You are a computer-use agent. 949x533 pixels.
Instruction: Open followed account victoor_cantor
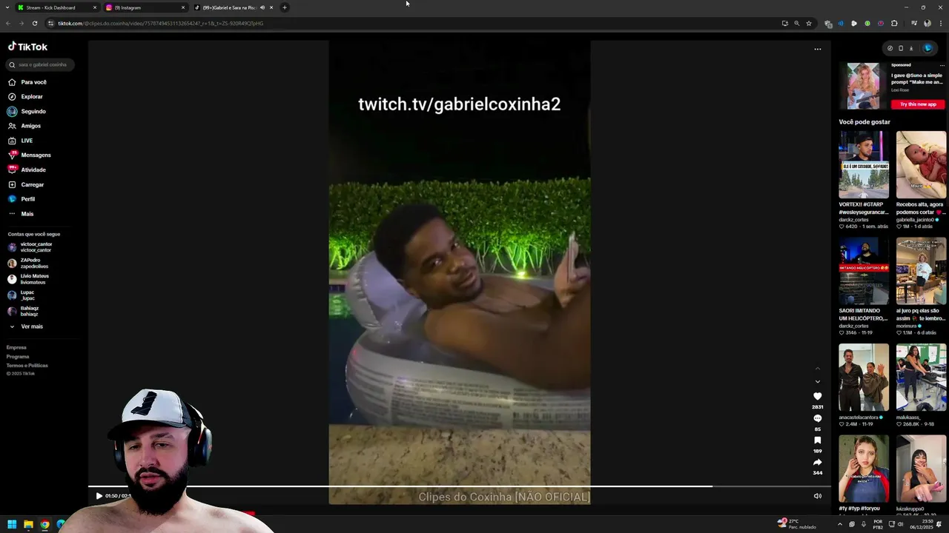31,247
